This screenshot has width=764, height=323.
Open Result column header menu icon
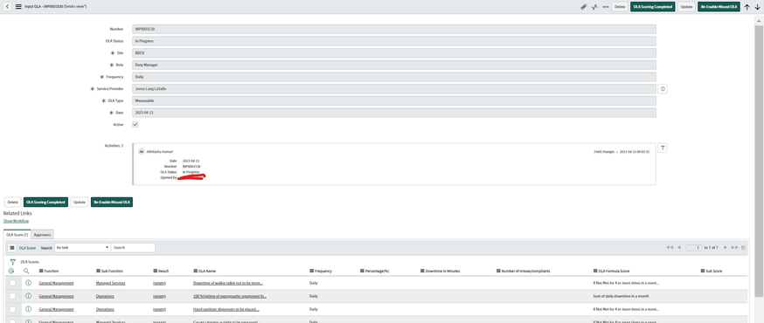(x=155, y=271)
